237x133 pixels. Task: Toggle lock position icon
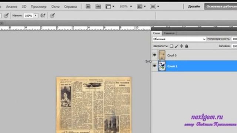pyautogui.click(x=181, y=46)
